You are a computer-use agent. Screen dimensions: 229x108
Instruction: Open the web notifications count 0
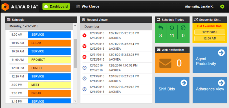click(x=179, y=63)
